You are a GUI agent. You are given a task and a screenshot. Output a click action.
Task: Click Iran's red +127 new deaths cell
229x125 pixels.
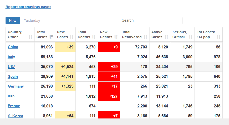click(x=109, y=96)
